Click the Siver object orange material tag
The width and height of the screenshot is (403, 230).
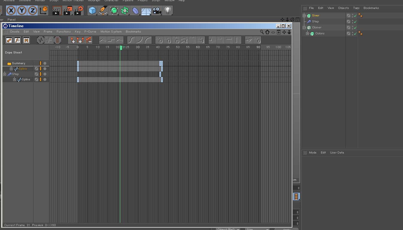pos(361,16)
